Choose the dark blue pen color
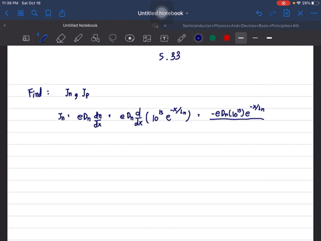Viewport: 321px width, 241px height. click(x=199, y=38)
